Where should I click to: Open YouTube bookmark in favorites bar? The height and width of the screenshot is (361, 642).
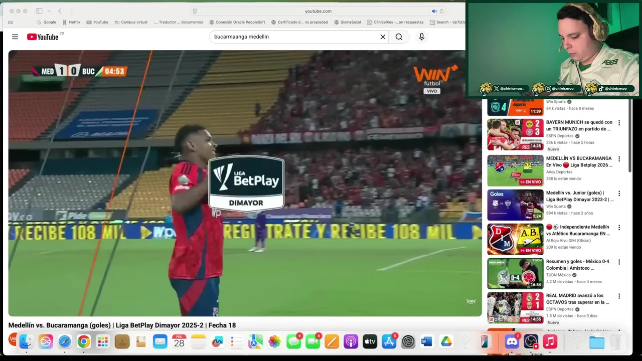97,22
